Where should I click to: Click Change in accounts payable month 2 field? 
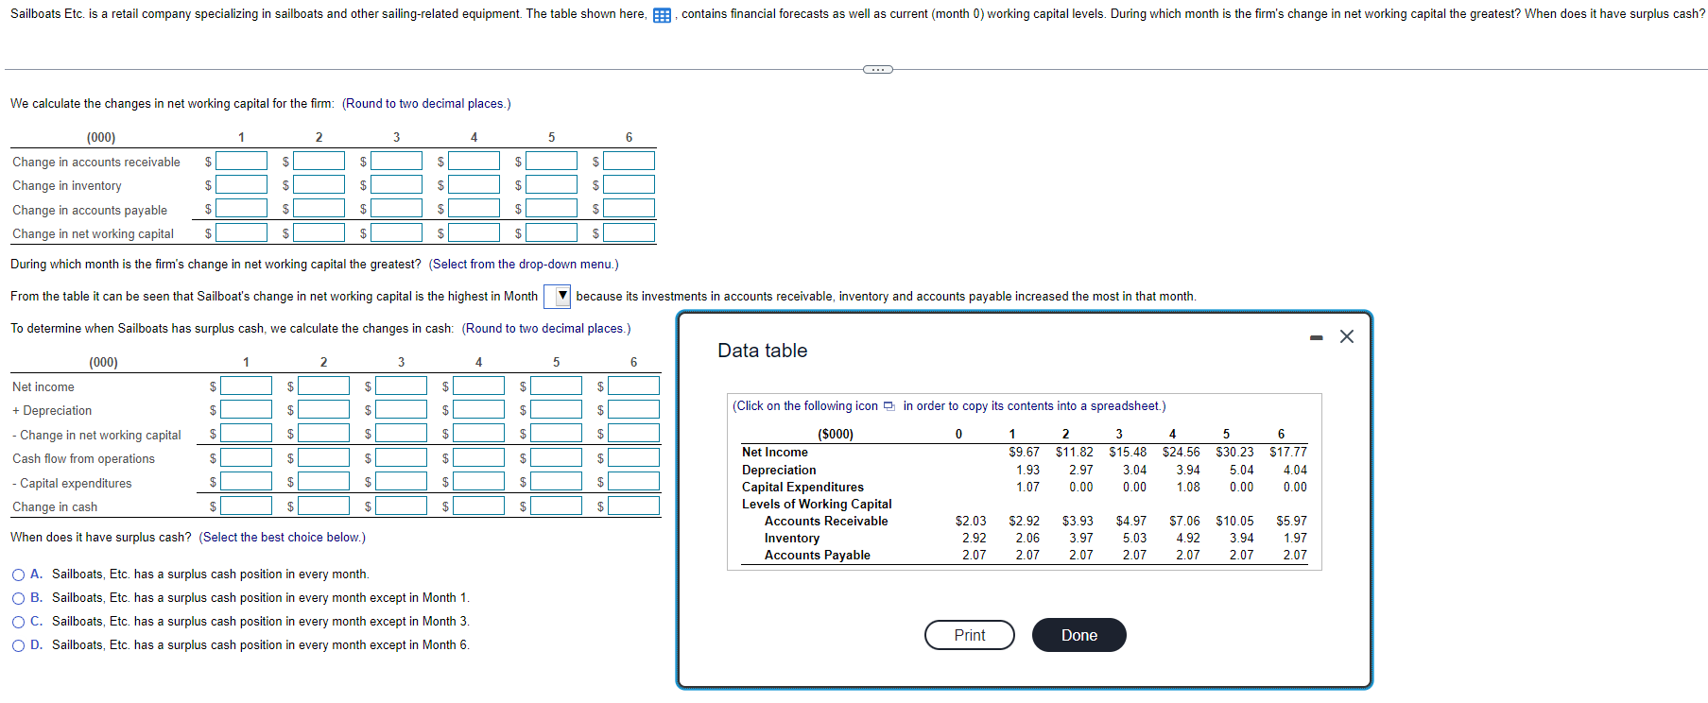pyautogui.click(x=319, y=208)
